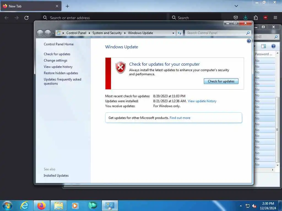Open Installed Updates link
The width and height of the screenshot is (282, 211).
coord(56,176)
